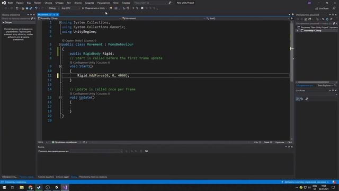The height and width of the screenshot is (191, 339).
Task: Click Solution Explorer home icon
Action: click(x=306, y=19)
